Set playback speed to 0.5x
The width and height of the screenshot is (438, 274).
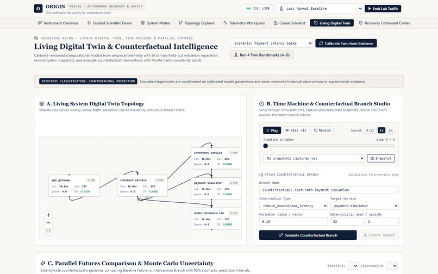(370, 130)
